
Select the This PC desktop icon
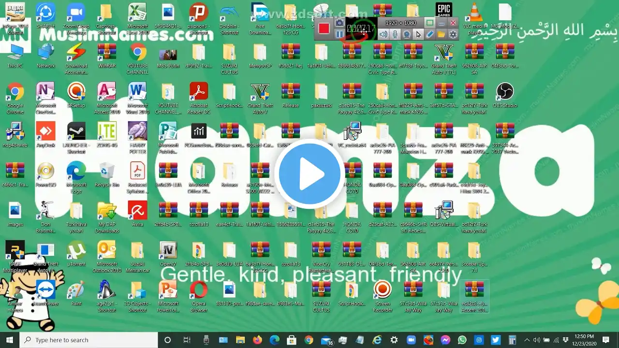15,56
